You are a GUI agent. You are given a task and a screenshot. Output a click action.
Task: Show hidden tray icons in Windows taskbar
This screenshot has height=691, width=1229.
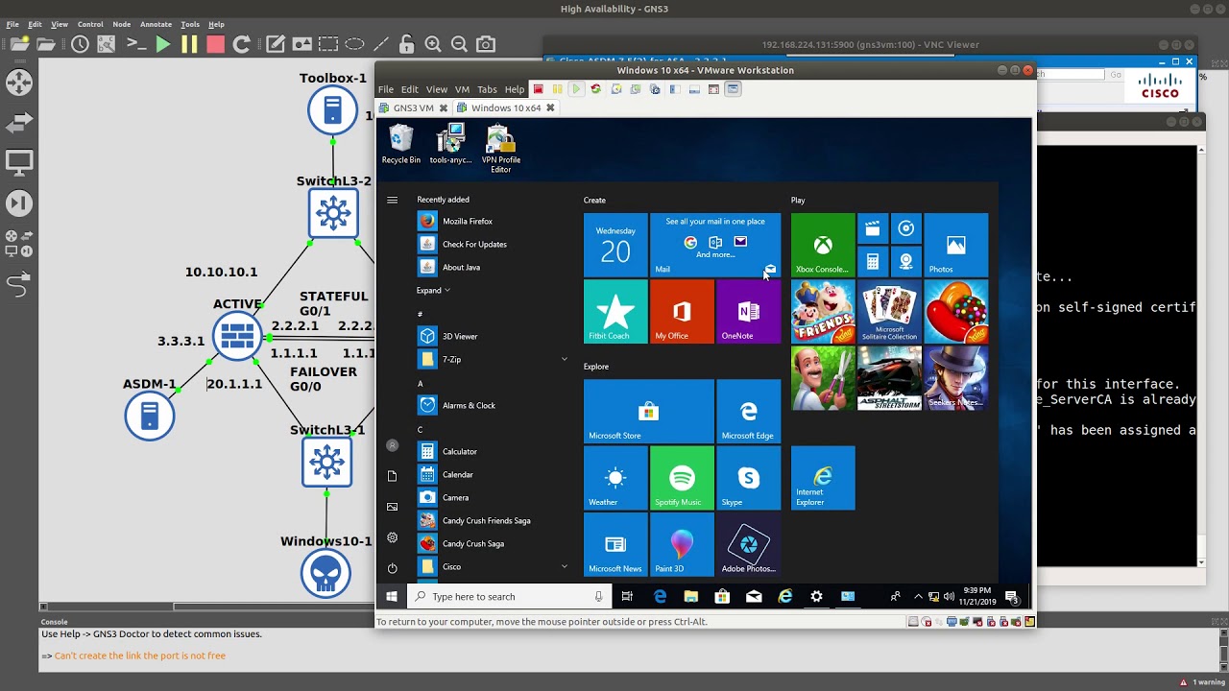[918, 596]
